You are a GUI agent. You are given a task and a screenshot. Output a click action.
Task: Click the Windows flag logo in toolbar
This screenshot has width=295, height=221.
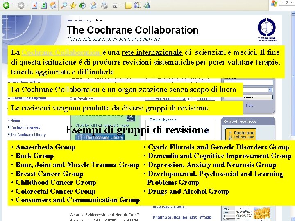click(274, 4)
